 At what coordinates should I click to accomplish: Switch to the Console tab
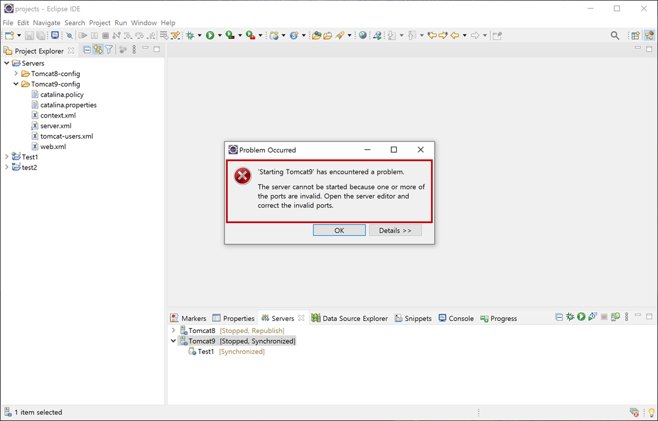click(x=456, y=318)
